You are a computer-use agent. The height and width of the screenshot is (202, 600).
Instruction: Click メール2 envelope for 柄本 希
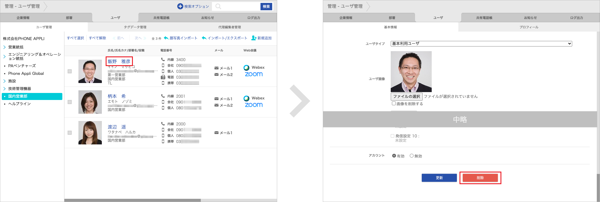(x=216, y=105)
